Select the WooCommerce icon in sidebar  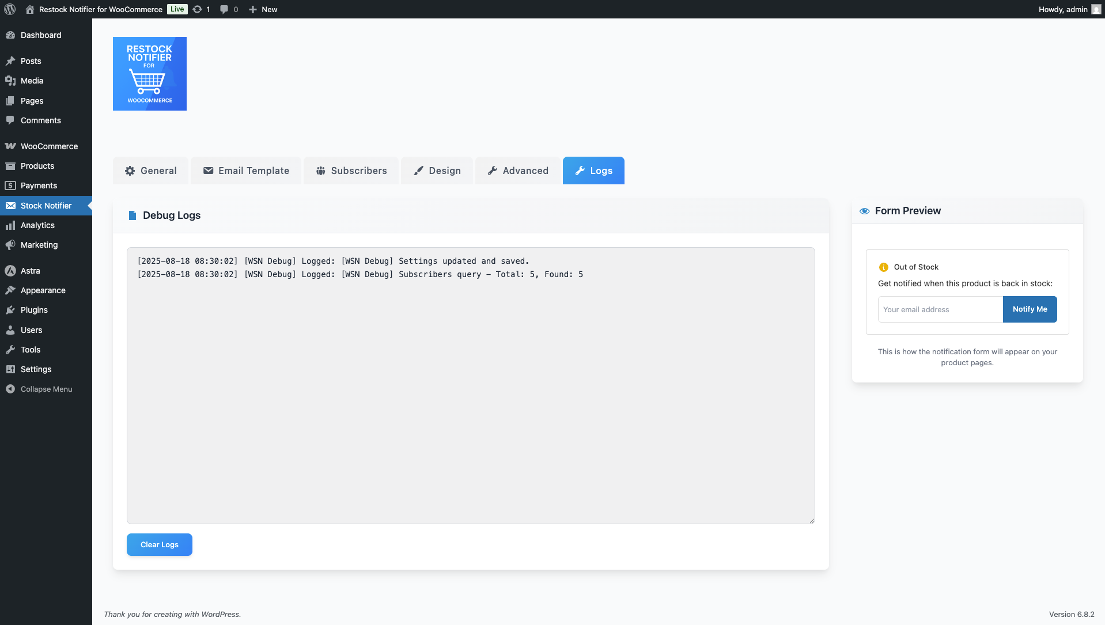[x=10, y=146]
